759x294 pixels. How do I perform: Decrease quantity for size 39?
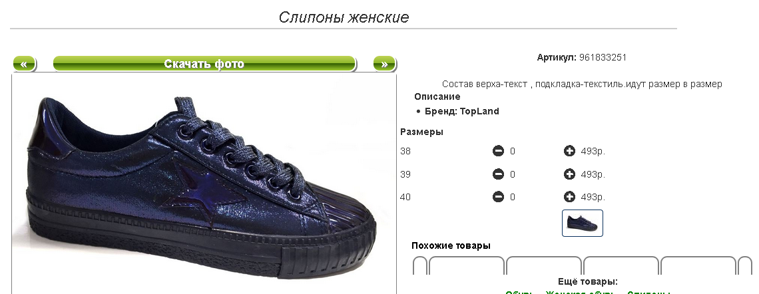point(498,174)
